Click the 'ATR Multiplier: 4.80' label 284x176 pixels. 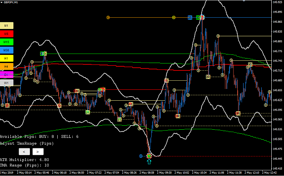(25, 160)
